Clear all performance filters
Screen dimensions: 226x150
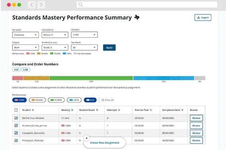(108, 100)
